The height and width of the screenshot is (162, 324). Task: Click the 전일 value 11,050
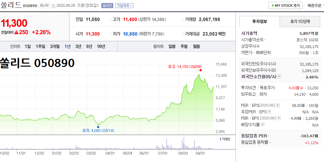click(93, 20)
